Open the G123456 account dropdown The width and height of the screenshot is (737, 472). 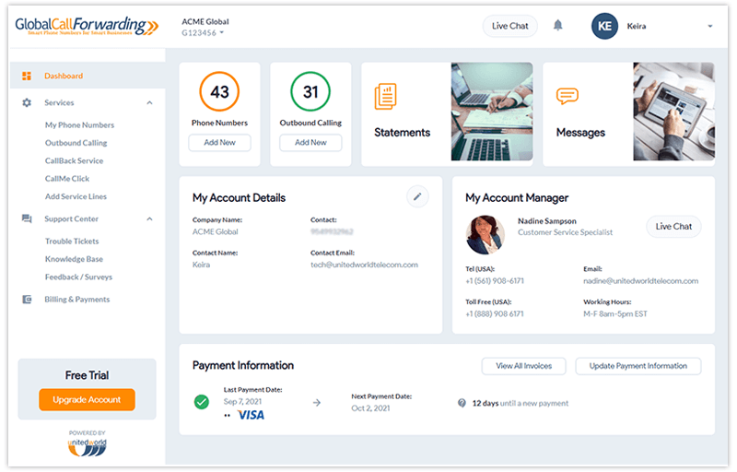[x=203, y=33]
